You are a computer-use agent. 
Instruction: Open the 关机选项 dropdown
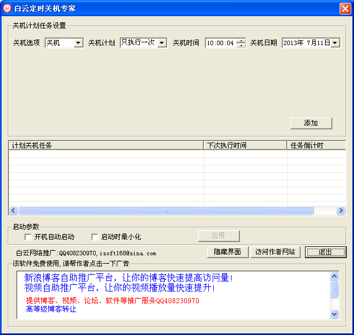coord(78,43)
